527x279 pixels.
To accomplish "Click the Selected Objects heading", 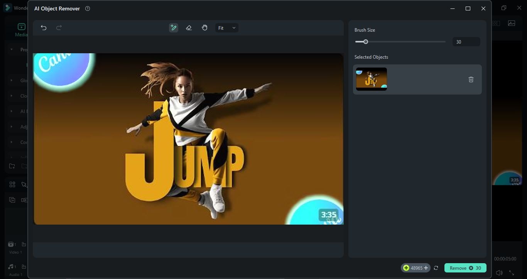I will tap(371, 57).
